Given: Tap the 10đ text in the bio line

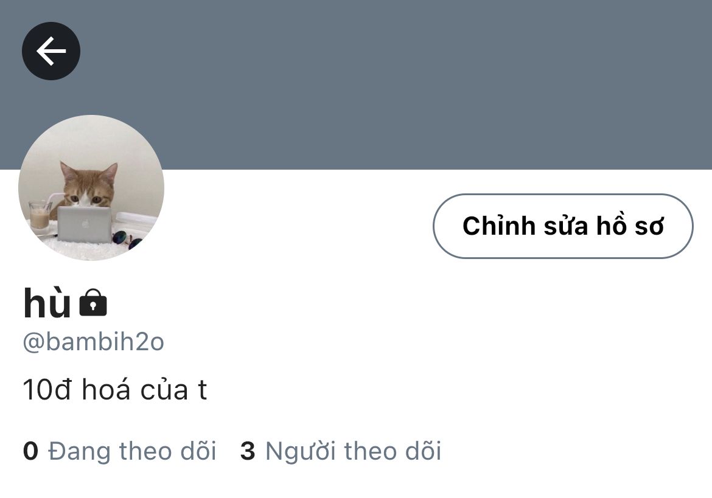Looking at the screenshot, I should click(47, 390).
